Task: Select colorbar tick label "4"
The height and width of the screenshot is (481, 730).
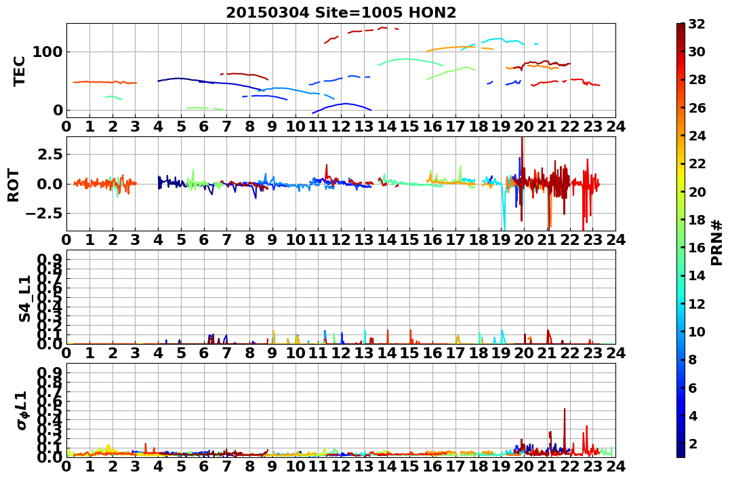Action: click(693, 415)
